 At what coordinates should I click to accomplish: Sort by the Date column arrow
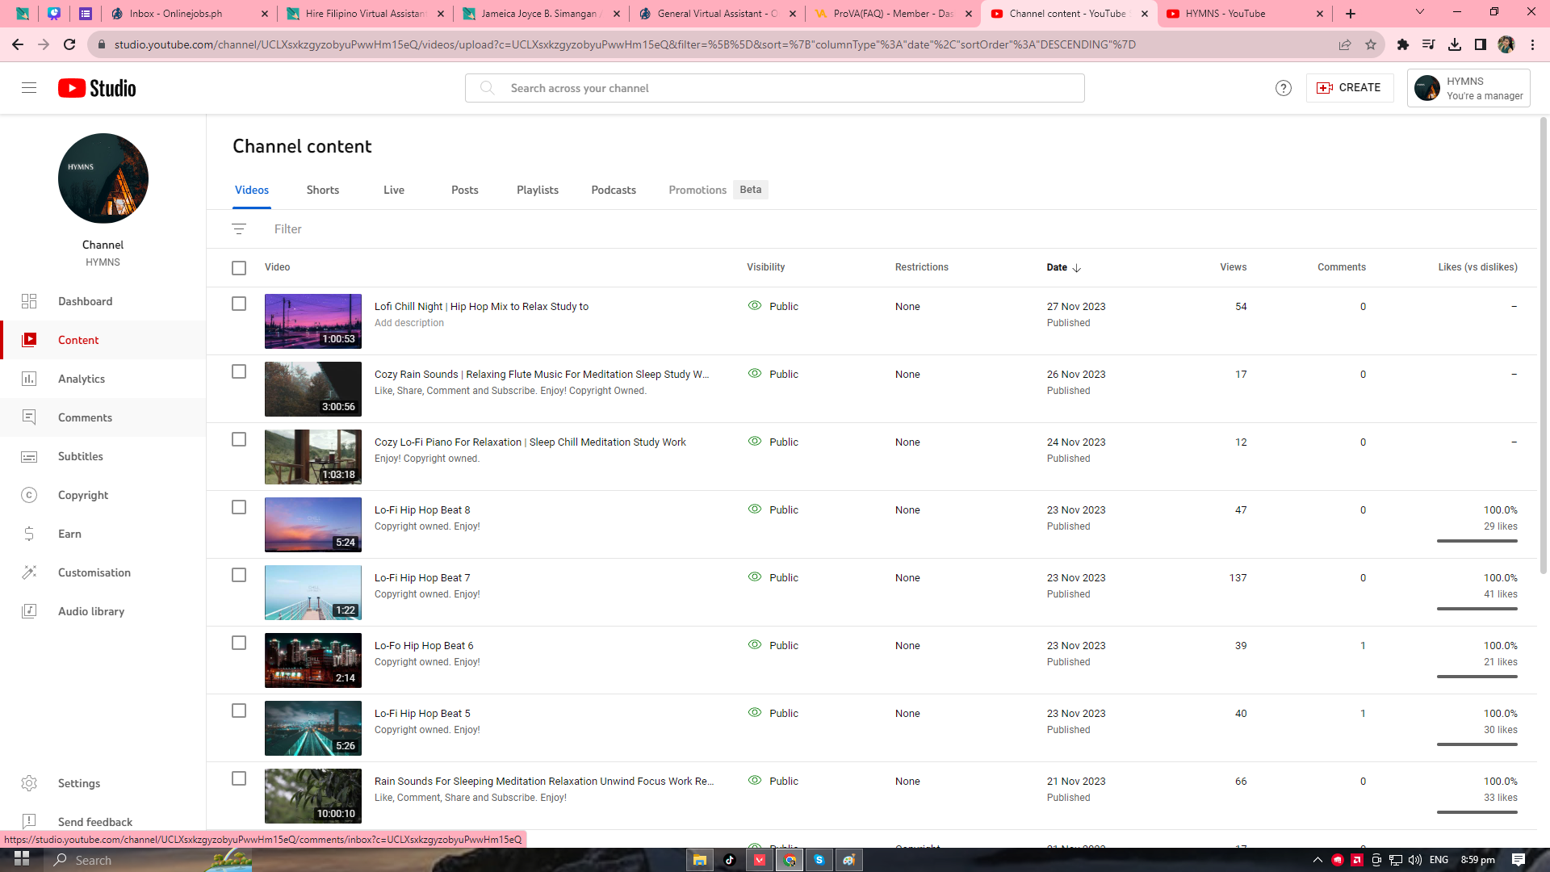click(1076, 268)
